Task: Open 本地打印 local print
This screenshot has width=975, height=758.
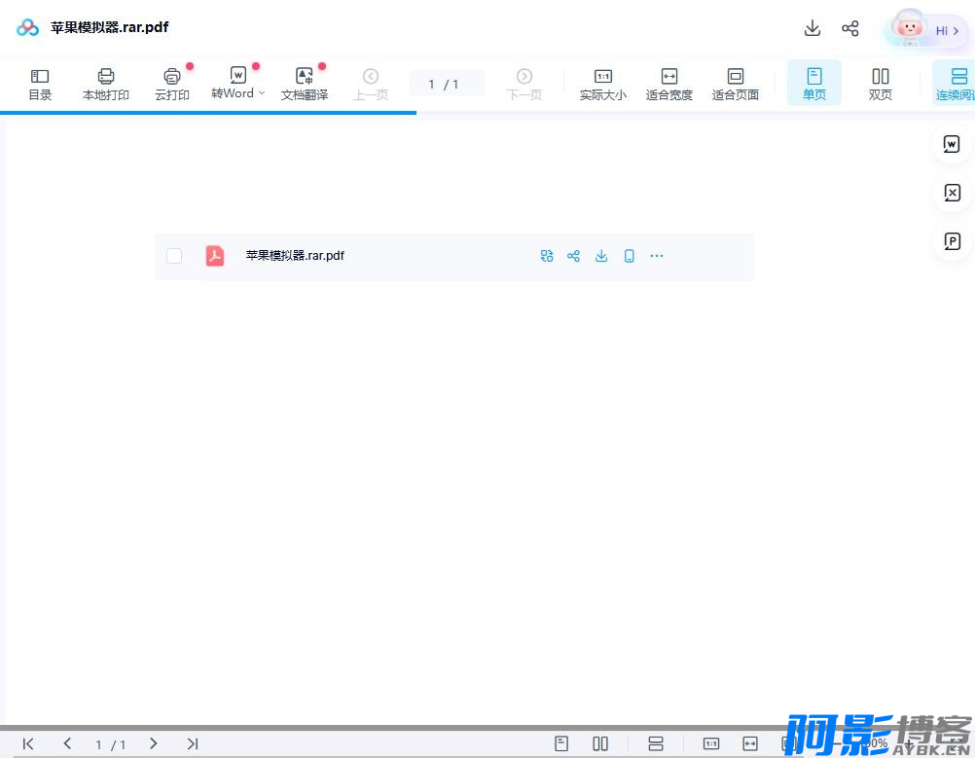Action: pos(106,84)
